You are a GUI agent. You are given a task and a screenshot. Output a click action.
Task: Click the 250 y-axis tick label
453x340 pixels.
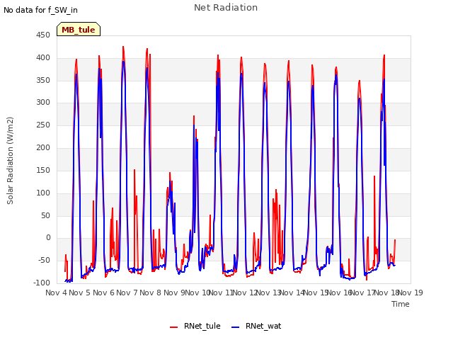[x=43, y=125]
